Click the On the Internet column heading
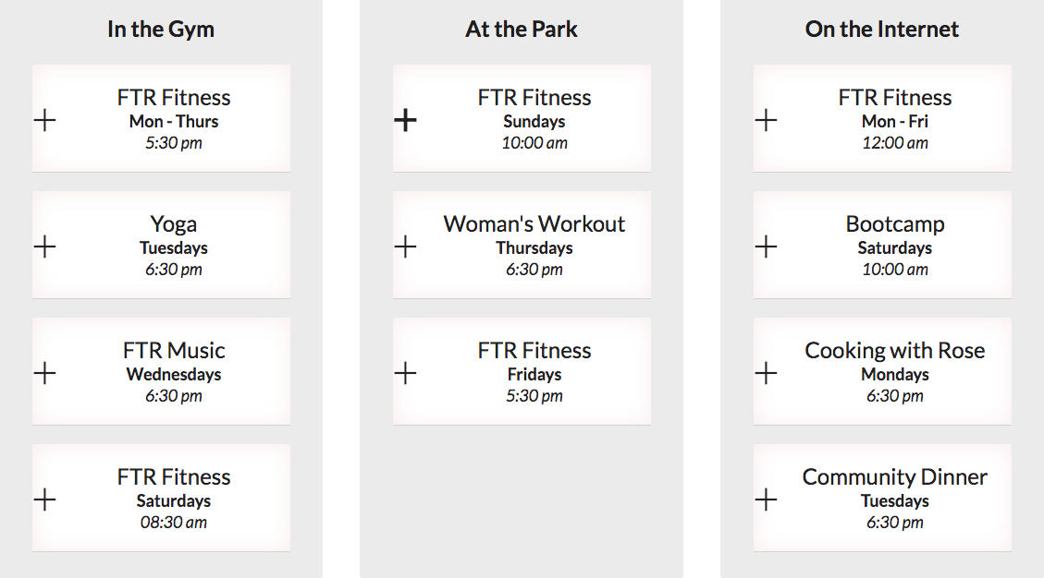Screen dimensions: 1044x578 pos(882,30)
